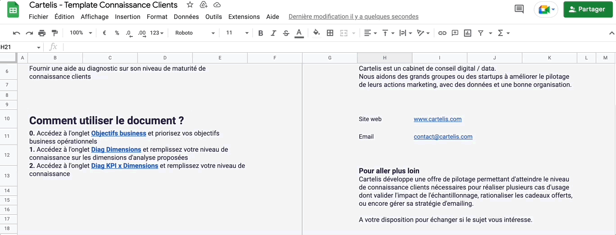Print the spreadsheet via printer icon
616x235 pixels.
point(42,33)
